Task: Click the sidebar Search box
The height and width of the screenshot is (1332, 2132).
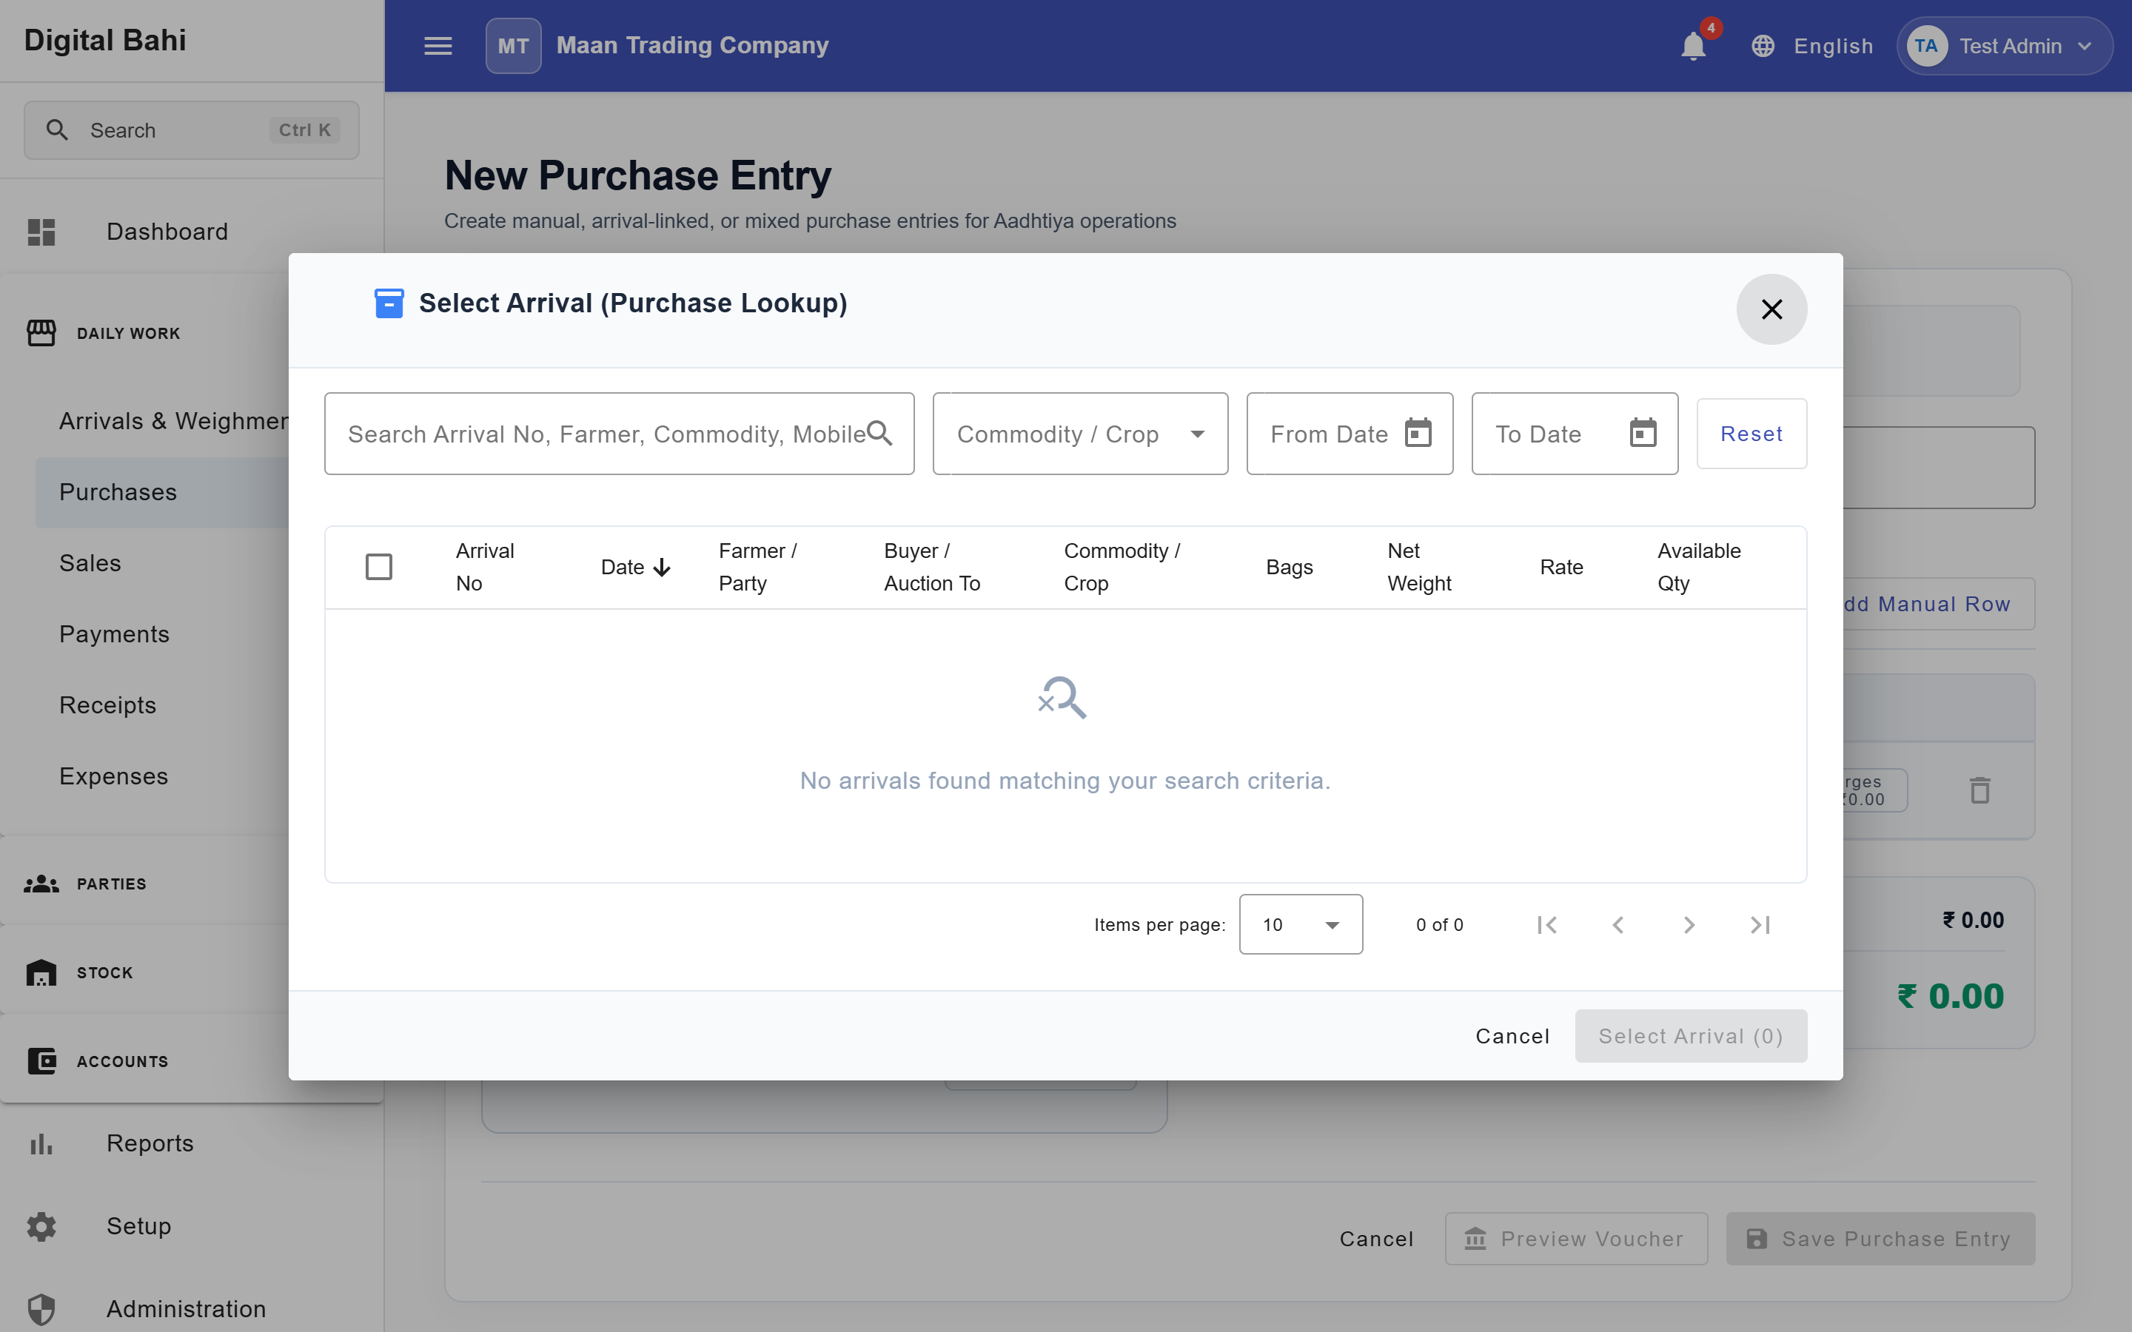Action: pyautogui.click(x=191, y=130)
